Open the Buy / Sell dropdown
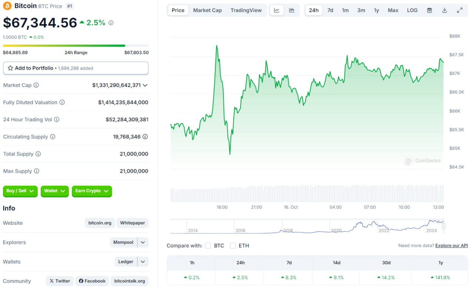The width and height of the screenshot is (474, 288). click(x=20, y=191)
